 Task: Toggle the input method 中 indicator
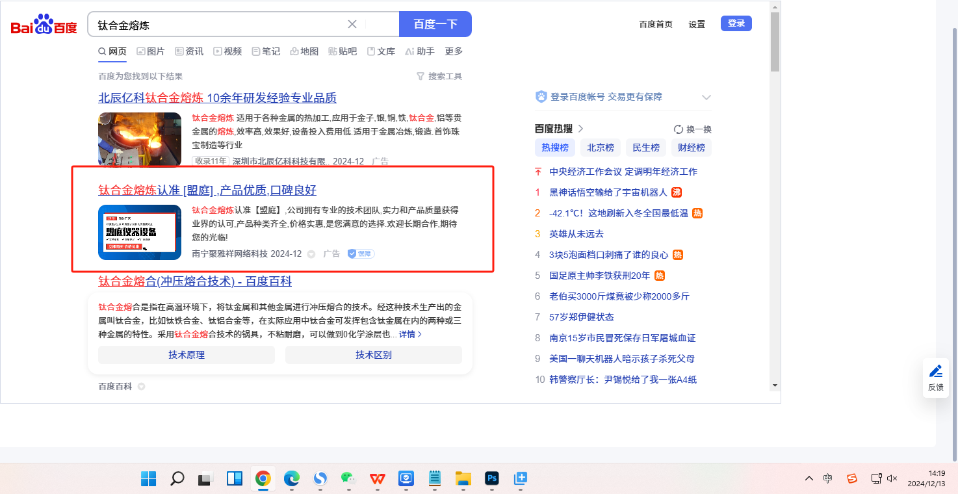tap(827, 478)
